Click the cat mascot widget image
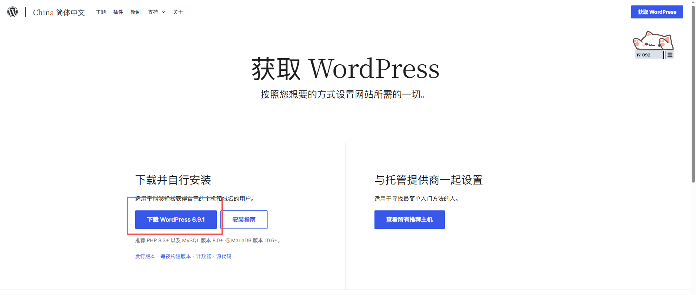Viewport: 696px width, 295px height. tap(653, 41)
